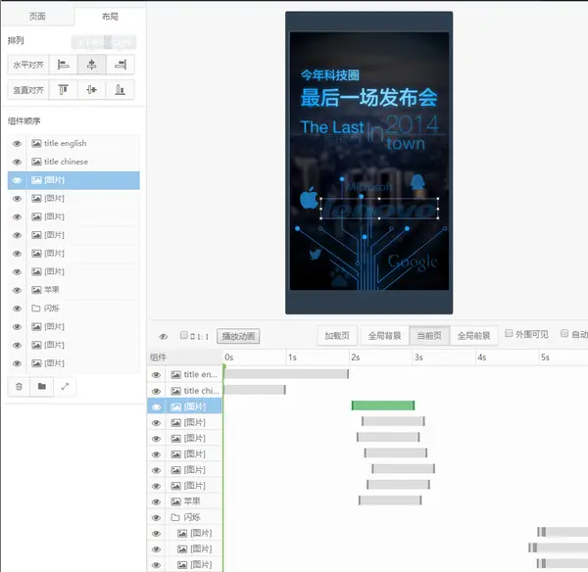The image size is (588, 572).
Task: Click the 水平对齐 label button
Action: click(x=28, y=65)
